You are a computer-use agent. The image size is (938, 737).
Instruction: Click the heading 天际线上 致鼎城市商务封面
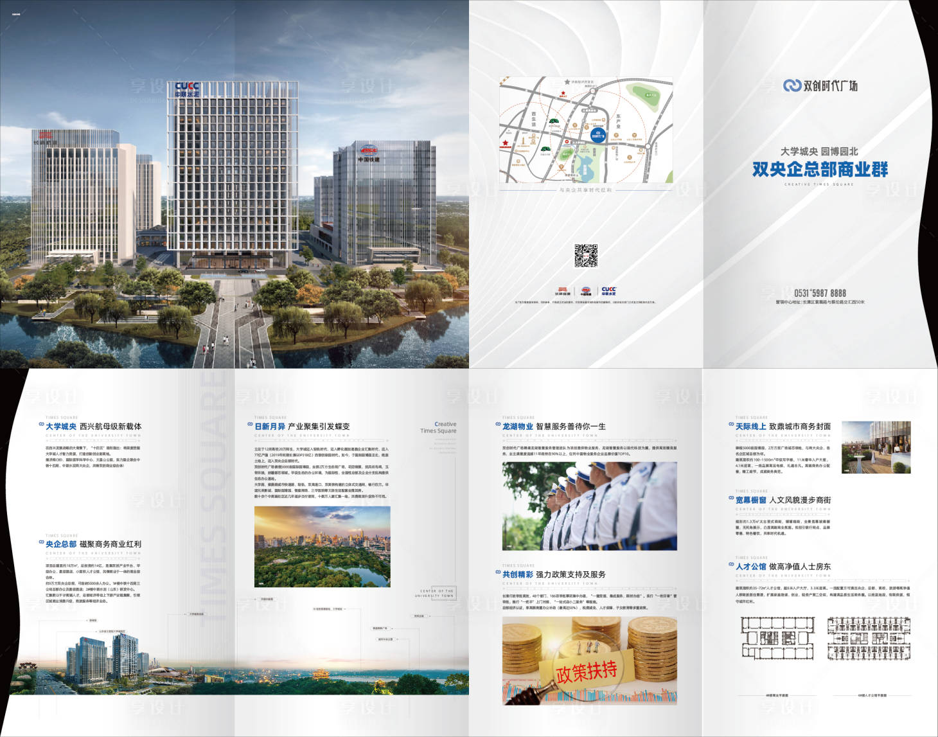tap(783, 426)
